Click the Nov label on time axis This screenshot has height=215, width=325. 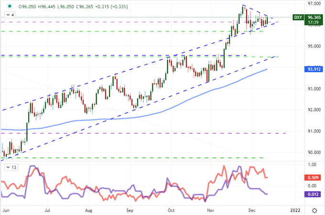pos(211,210)
